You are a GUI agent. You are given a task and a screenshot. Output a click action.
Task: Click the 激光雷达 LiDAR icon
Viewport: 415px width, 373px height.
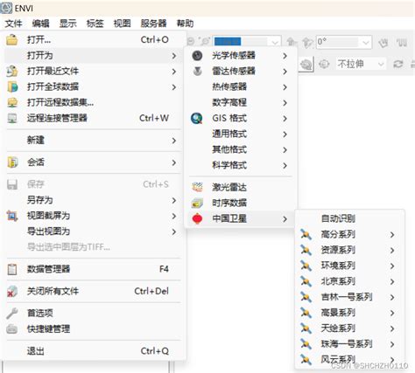[x=197, y=187]
